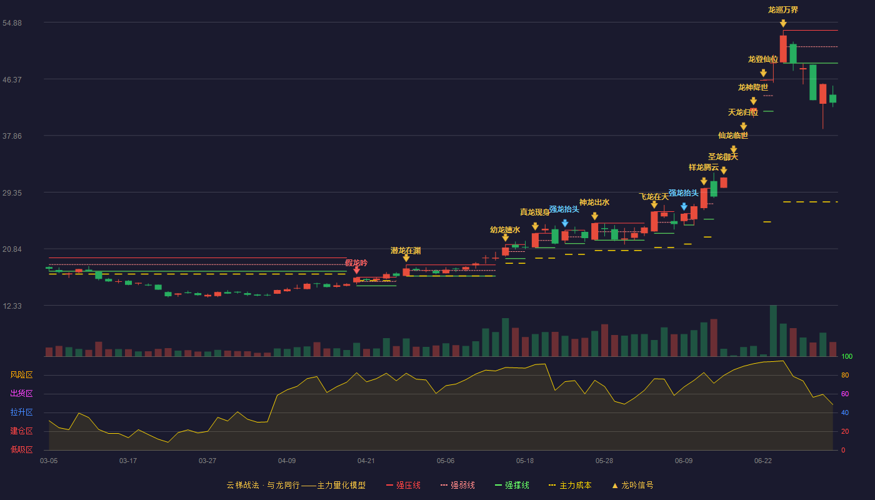
Task: Click the 04-21 date label
Action: pyautogui.click(x=366, y=461)
